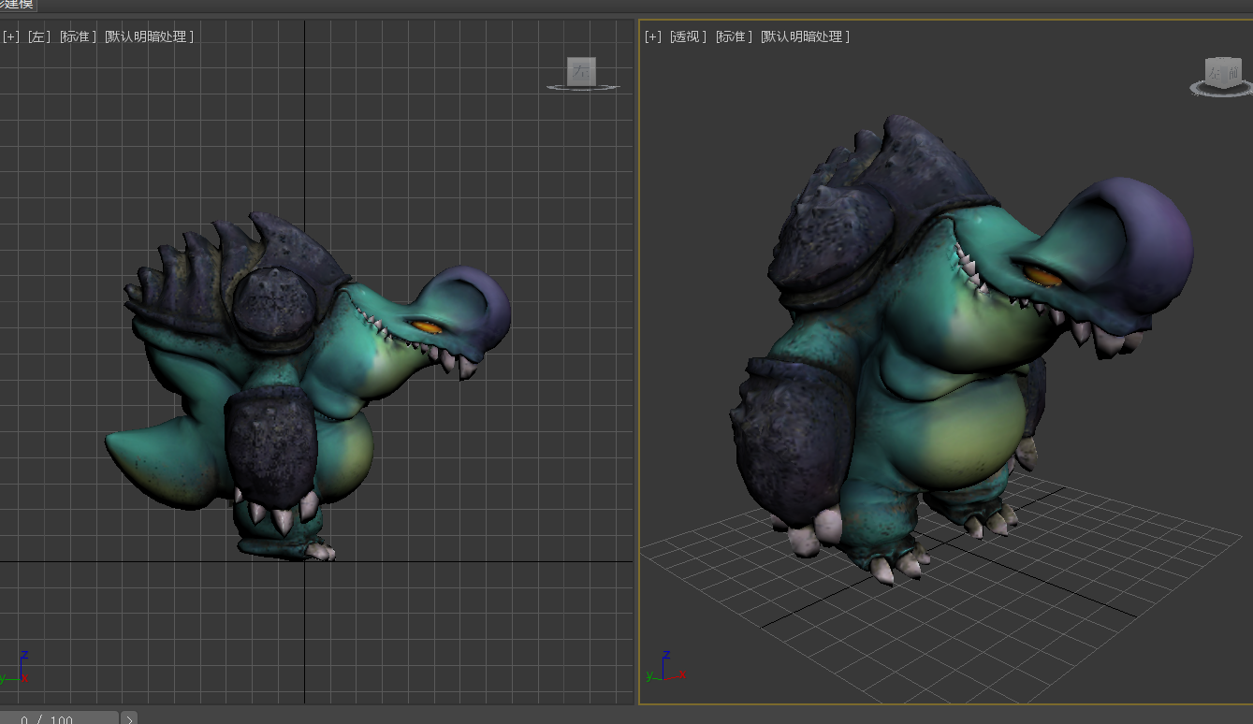Open the [标准] menu in the perspective viewport
The width and height of the screenshot is (1253, 724).
(734, 36)
